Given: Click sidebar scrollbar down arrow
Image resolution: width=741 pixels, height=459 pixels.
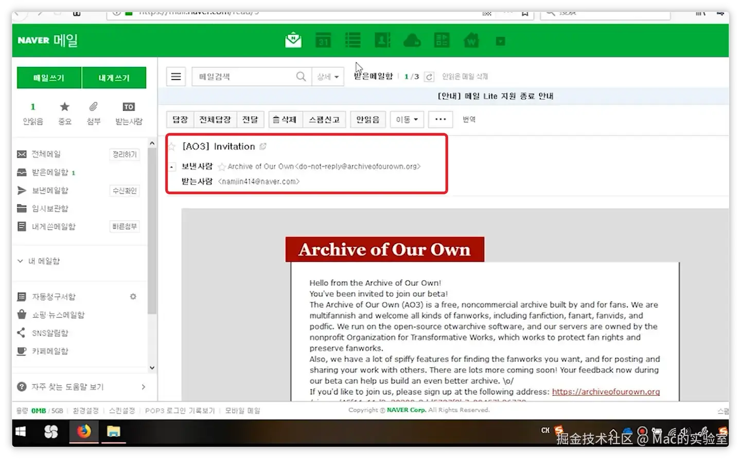Looking at the screenshot, I should pos(152,368).
